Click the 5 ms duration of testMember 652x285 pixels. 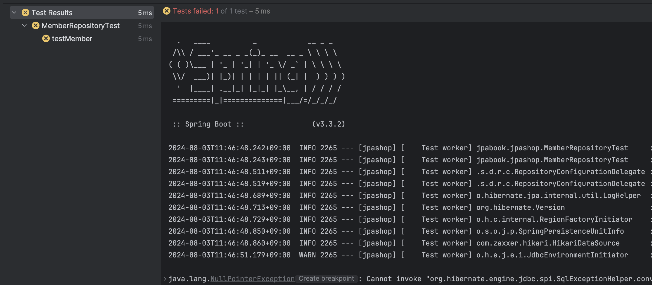coord(145,39)
